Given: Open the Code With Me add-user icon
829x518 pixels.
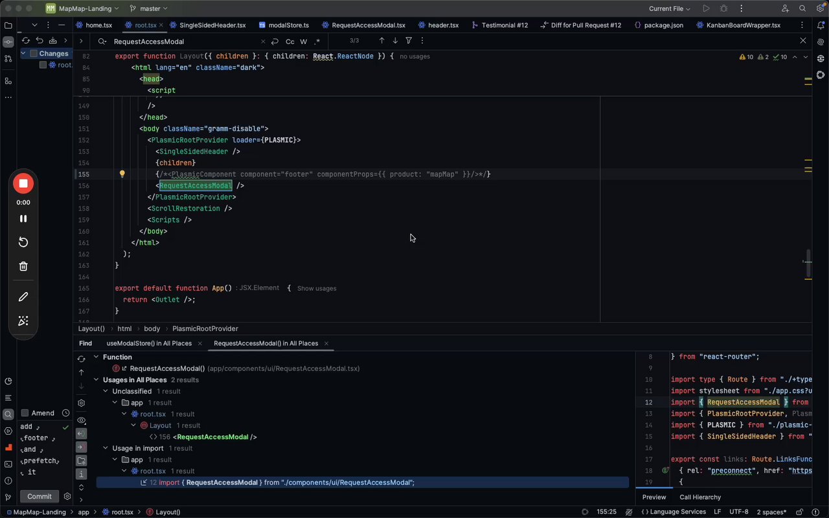Looking at the screenshot, I should (x=785, y=8).
